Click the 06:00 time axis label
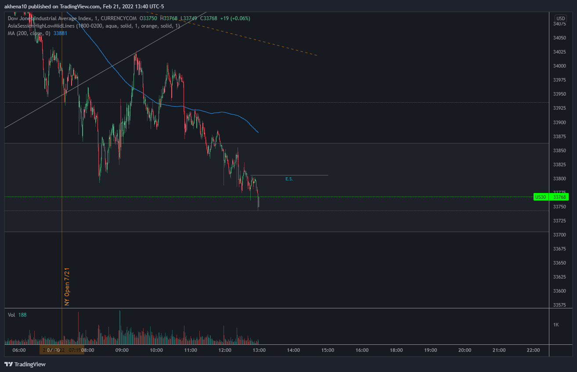The height and width of the screenshot is (372, 577). coord(19,350)
